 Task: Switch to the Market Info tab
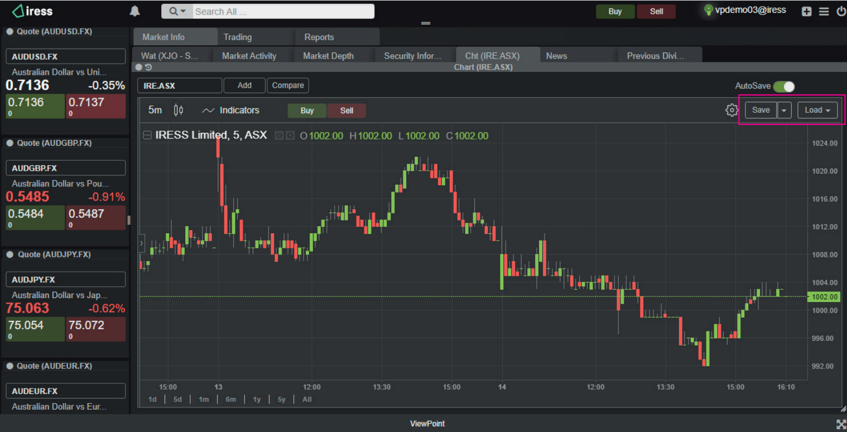click(x=175, y=37)
